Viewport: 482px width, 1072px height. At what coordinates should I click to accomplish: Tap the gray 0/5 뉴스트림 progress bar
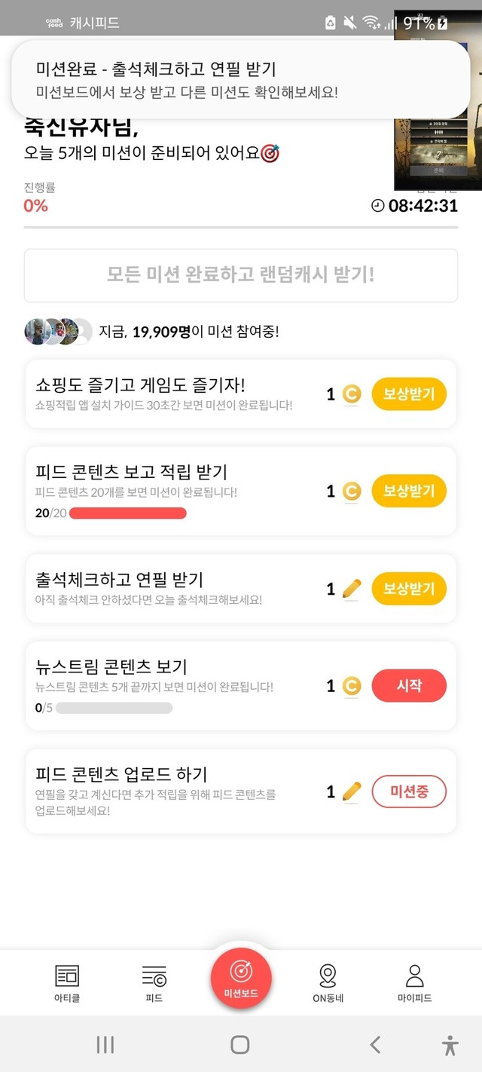[114, 708]
